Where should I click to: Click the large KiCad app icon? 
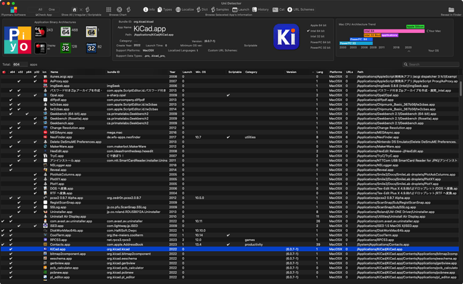(287, 38)
